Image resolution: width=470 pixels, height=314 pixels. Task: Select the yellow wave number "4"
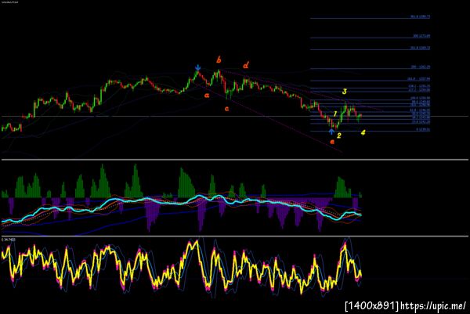[x=363, y=132]
